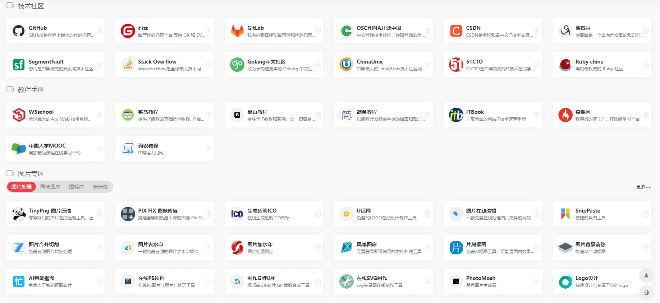The image size is (660, 303).
Task: Click the circle button on CSDN card
Action: point(537,31)
